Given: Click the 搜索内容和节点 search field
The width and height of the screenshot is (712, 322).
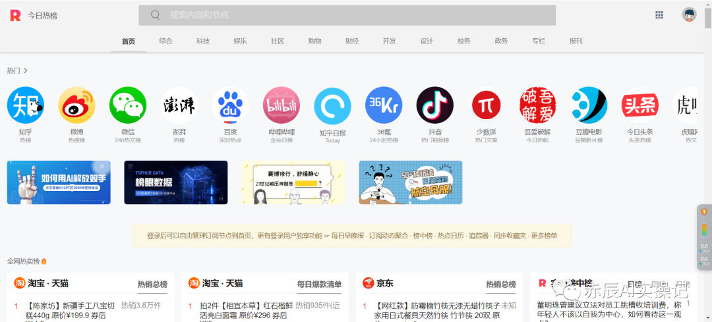Looking at the screenshot, I should 347,15.
